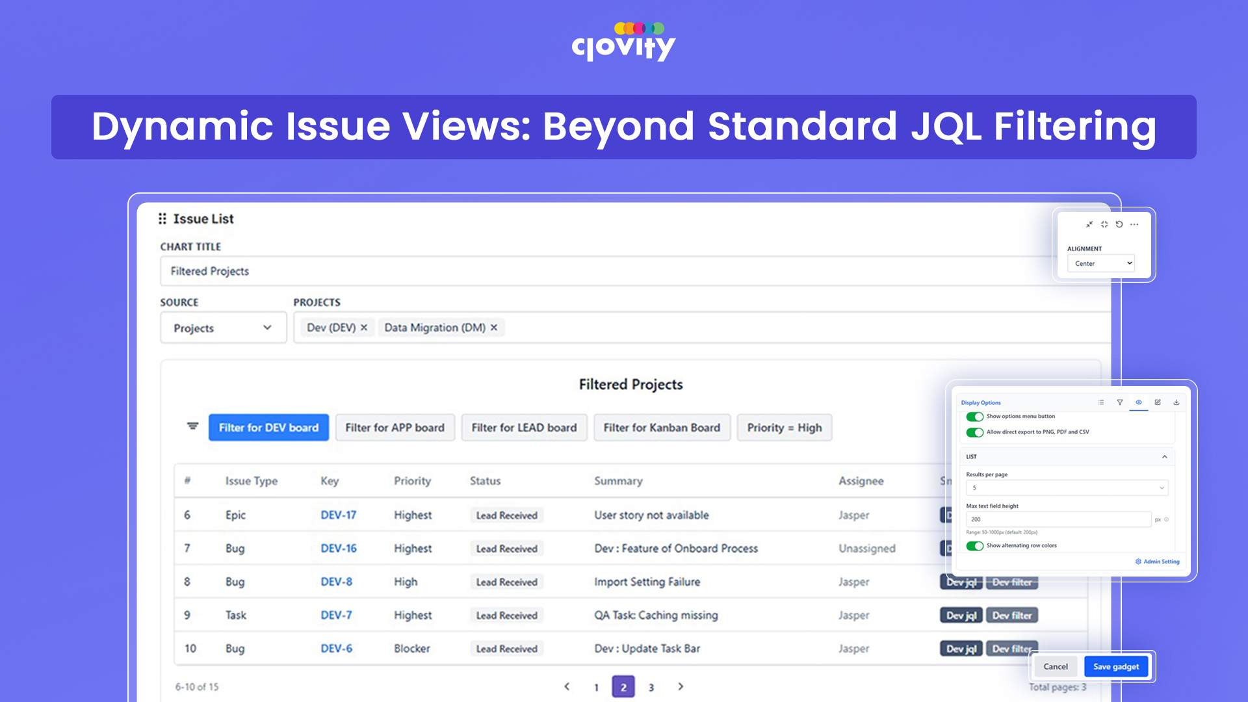Click the Max text field height input

tap(1058, 519)
